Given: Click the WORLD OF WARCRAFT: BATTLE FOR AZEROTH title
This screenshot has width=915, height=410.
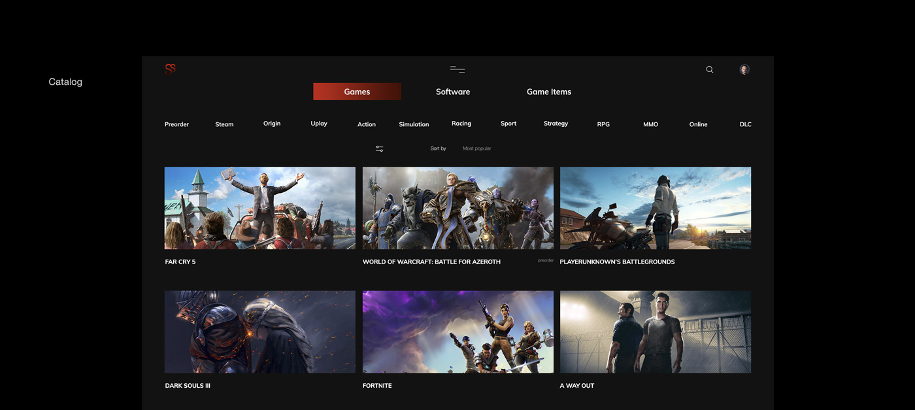Looking at the screenshot, I should click(431, 262).
